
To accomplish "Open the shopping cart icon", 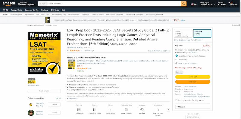I will click(233, 4).
